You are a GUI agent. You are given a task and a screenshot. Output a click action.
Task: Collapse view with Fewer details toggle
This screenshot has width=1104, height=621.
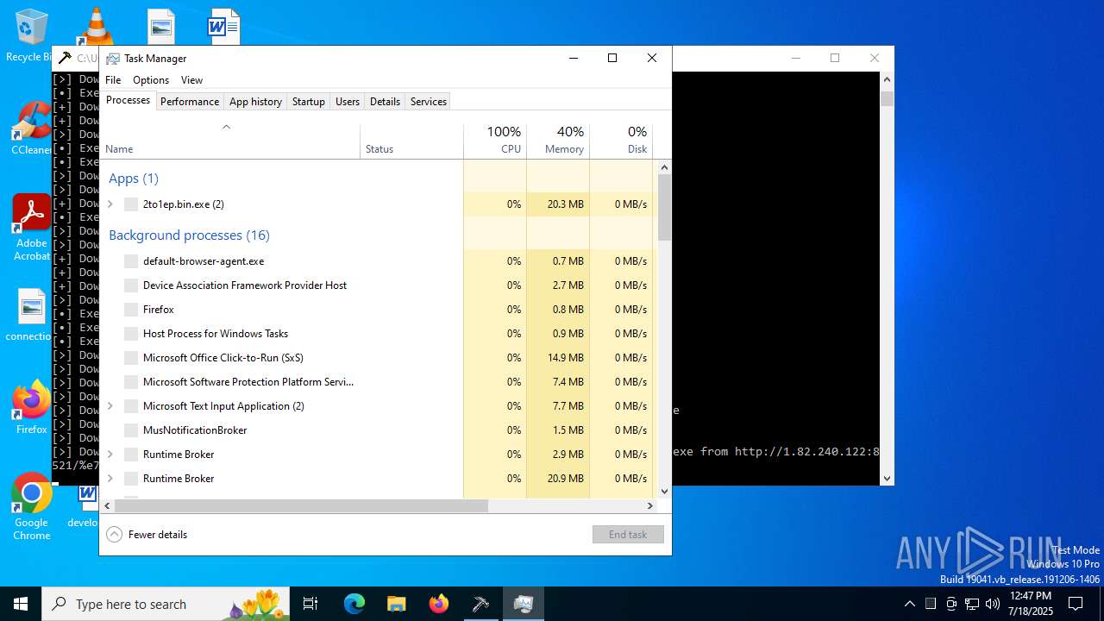click(147, 535)
